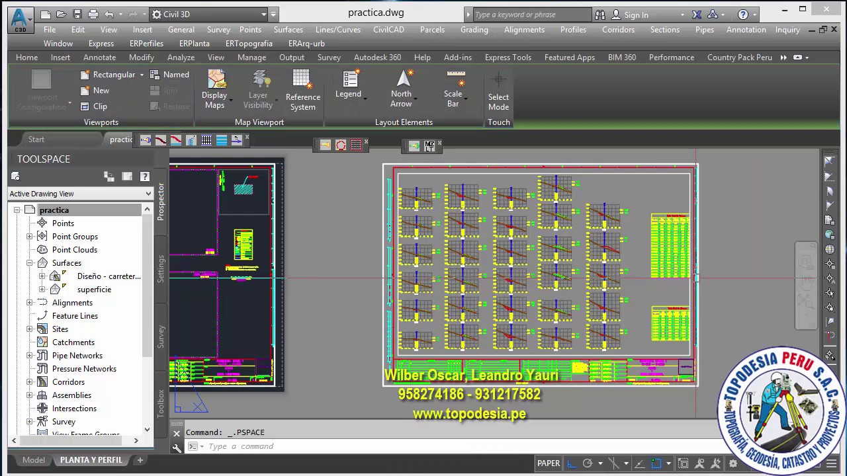This screenshot has width=847, height=476.
Task: Expand the Rectangular viewport dropdown arrow
Action: point(142,75)
